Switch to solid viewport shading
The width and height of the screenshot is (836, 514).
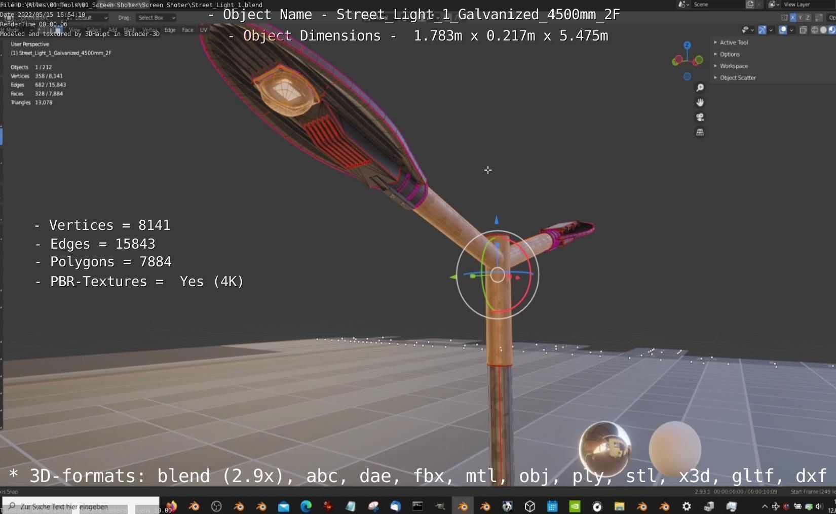(x=823, y=30)
